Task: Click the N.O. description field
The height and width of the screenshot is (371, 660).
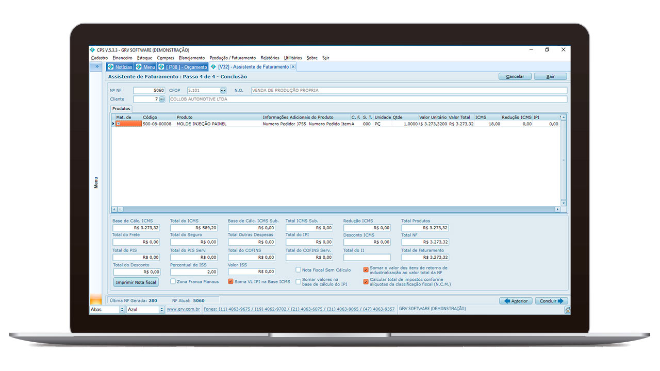Action: [409, 90]
